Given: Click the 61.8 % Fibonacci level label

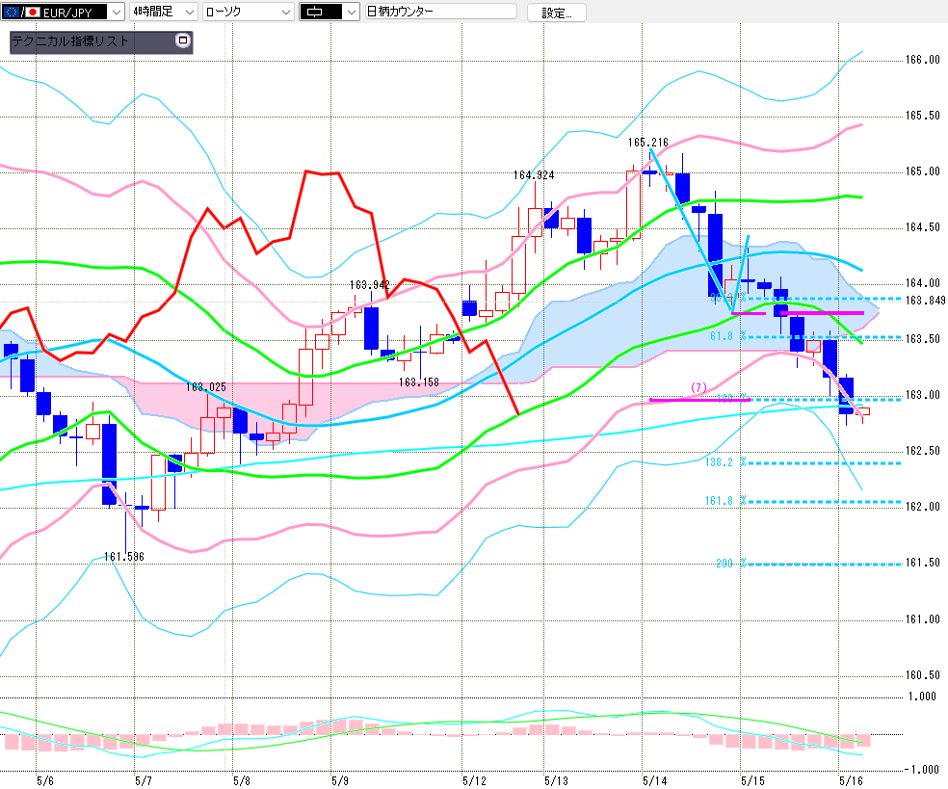Looking at the screenshot, I should pos(728,336).
